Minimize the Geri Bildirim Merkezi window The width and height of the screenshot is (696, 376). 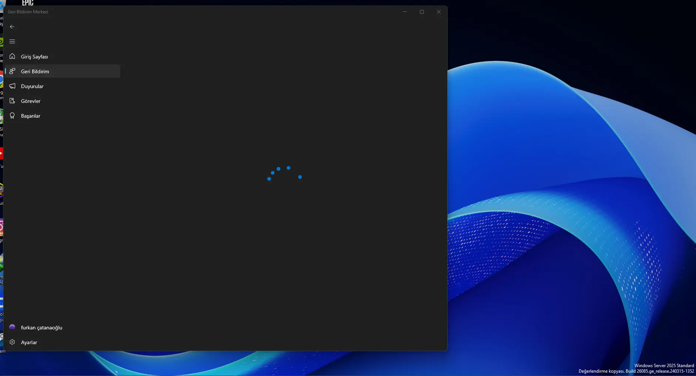pos(405,12)
